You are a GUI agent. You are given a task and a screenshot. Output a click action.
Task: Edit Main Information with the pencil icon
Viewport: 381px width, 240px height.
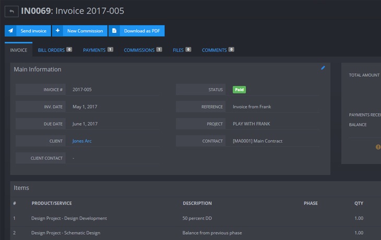click(323, 68)
